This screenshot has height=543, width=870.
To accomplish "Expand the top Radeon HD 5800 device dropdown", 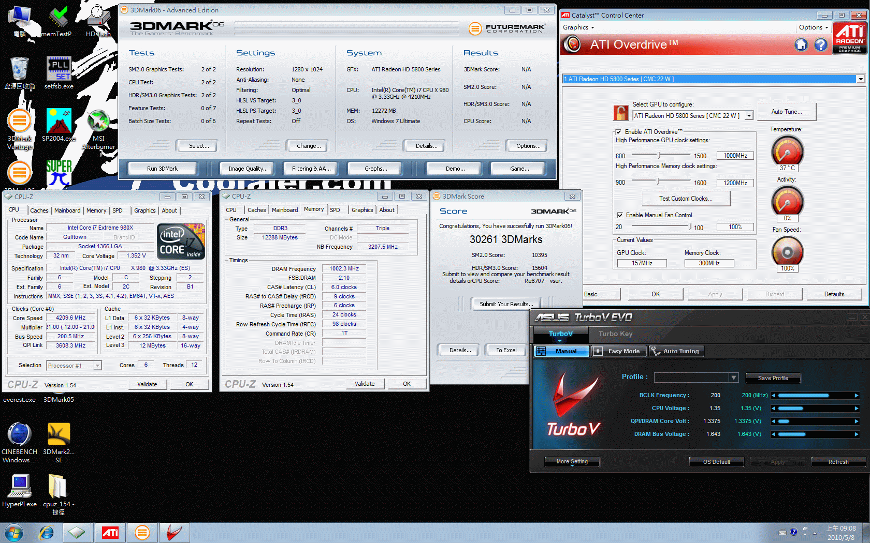I will point(861,79).
